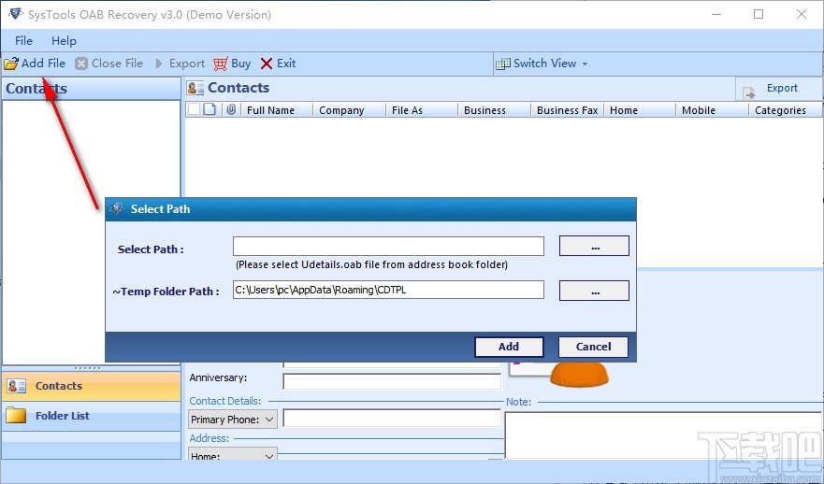This screenshot has height=484, width=824.
Task: Click the Add button in dialog
Action: (509, 347)
